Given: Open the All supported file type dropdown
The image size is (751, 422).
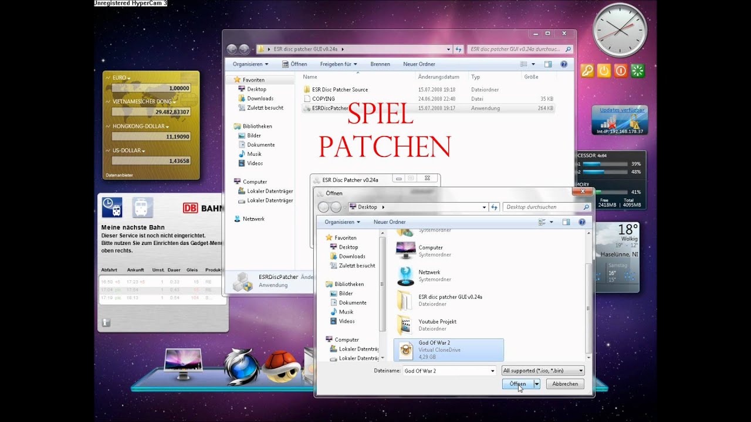Looking at the screenshot, I should click(543, 370).
